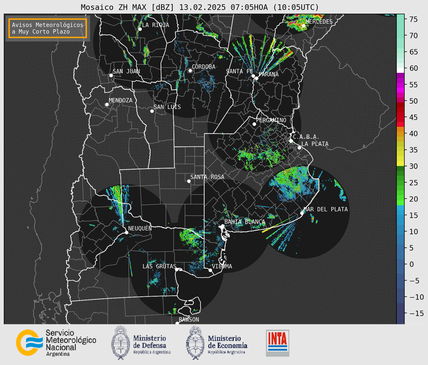This screenshot has width=428, height=365.
Task: Click the CÓRDOBA label text
Action: pos(203,67)
